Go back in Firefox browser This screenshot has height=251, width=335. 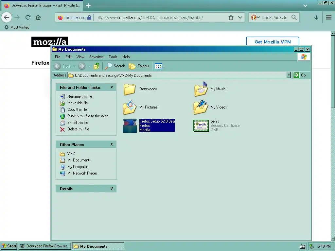click(7, 17)
